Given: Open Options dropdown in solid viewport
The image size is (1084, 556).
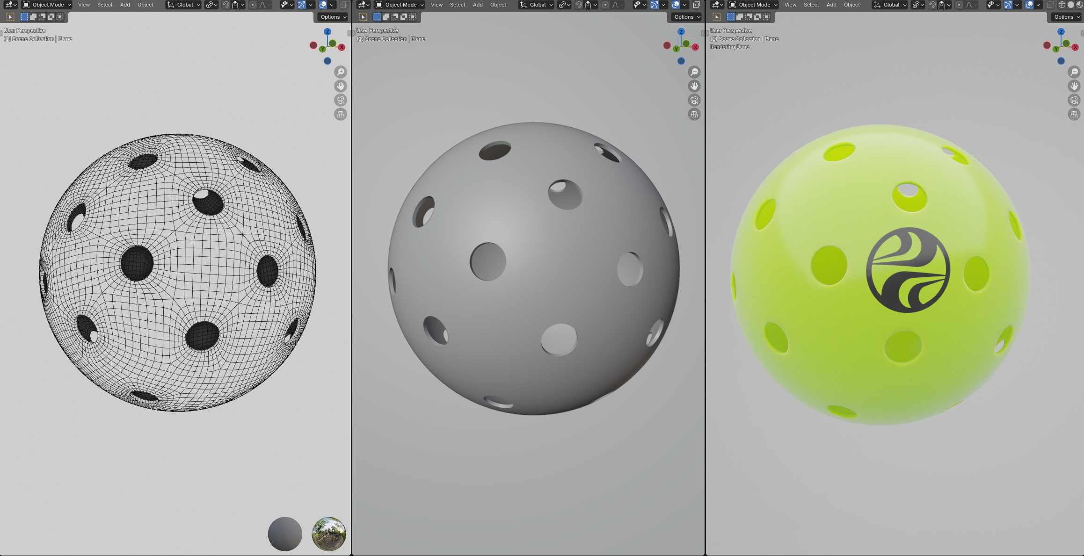Looking at the screenshot, I should [687, 17].
